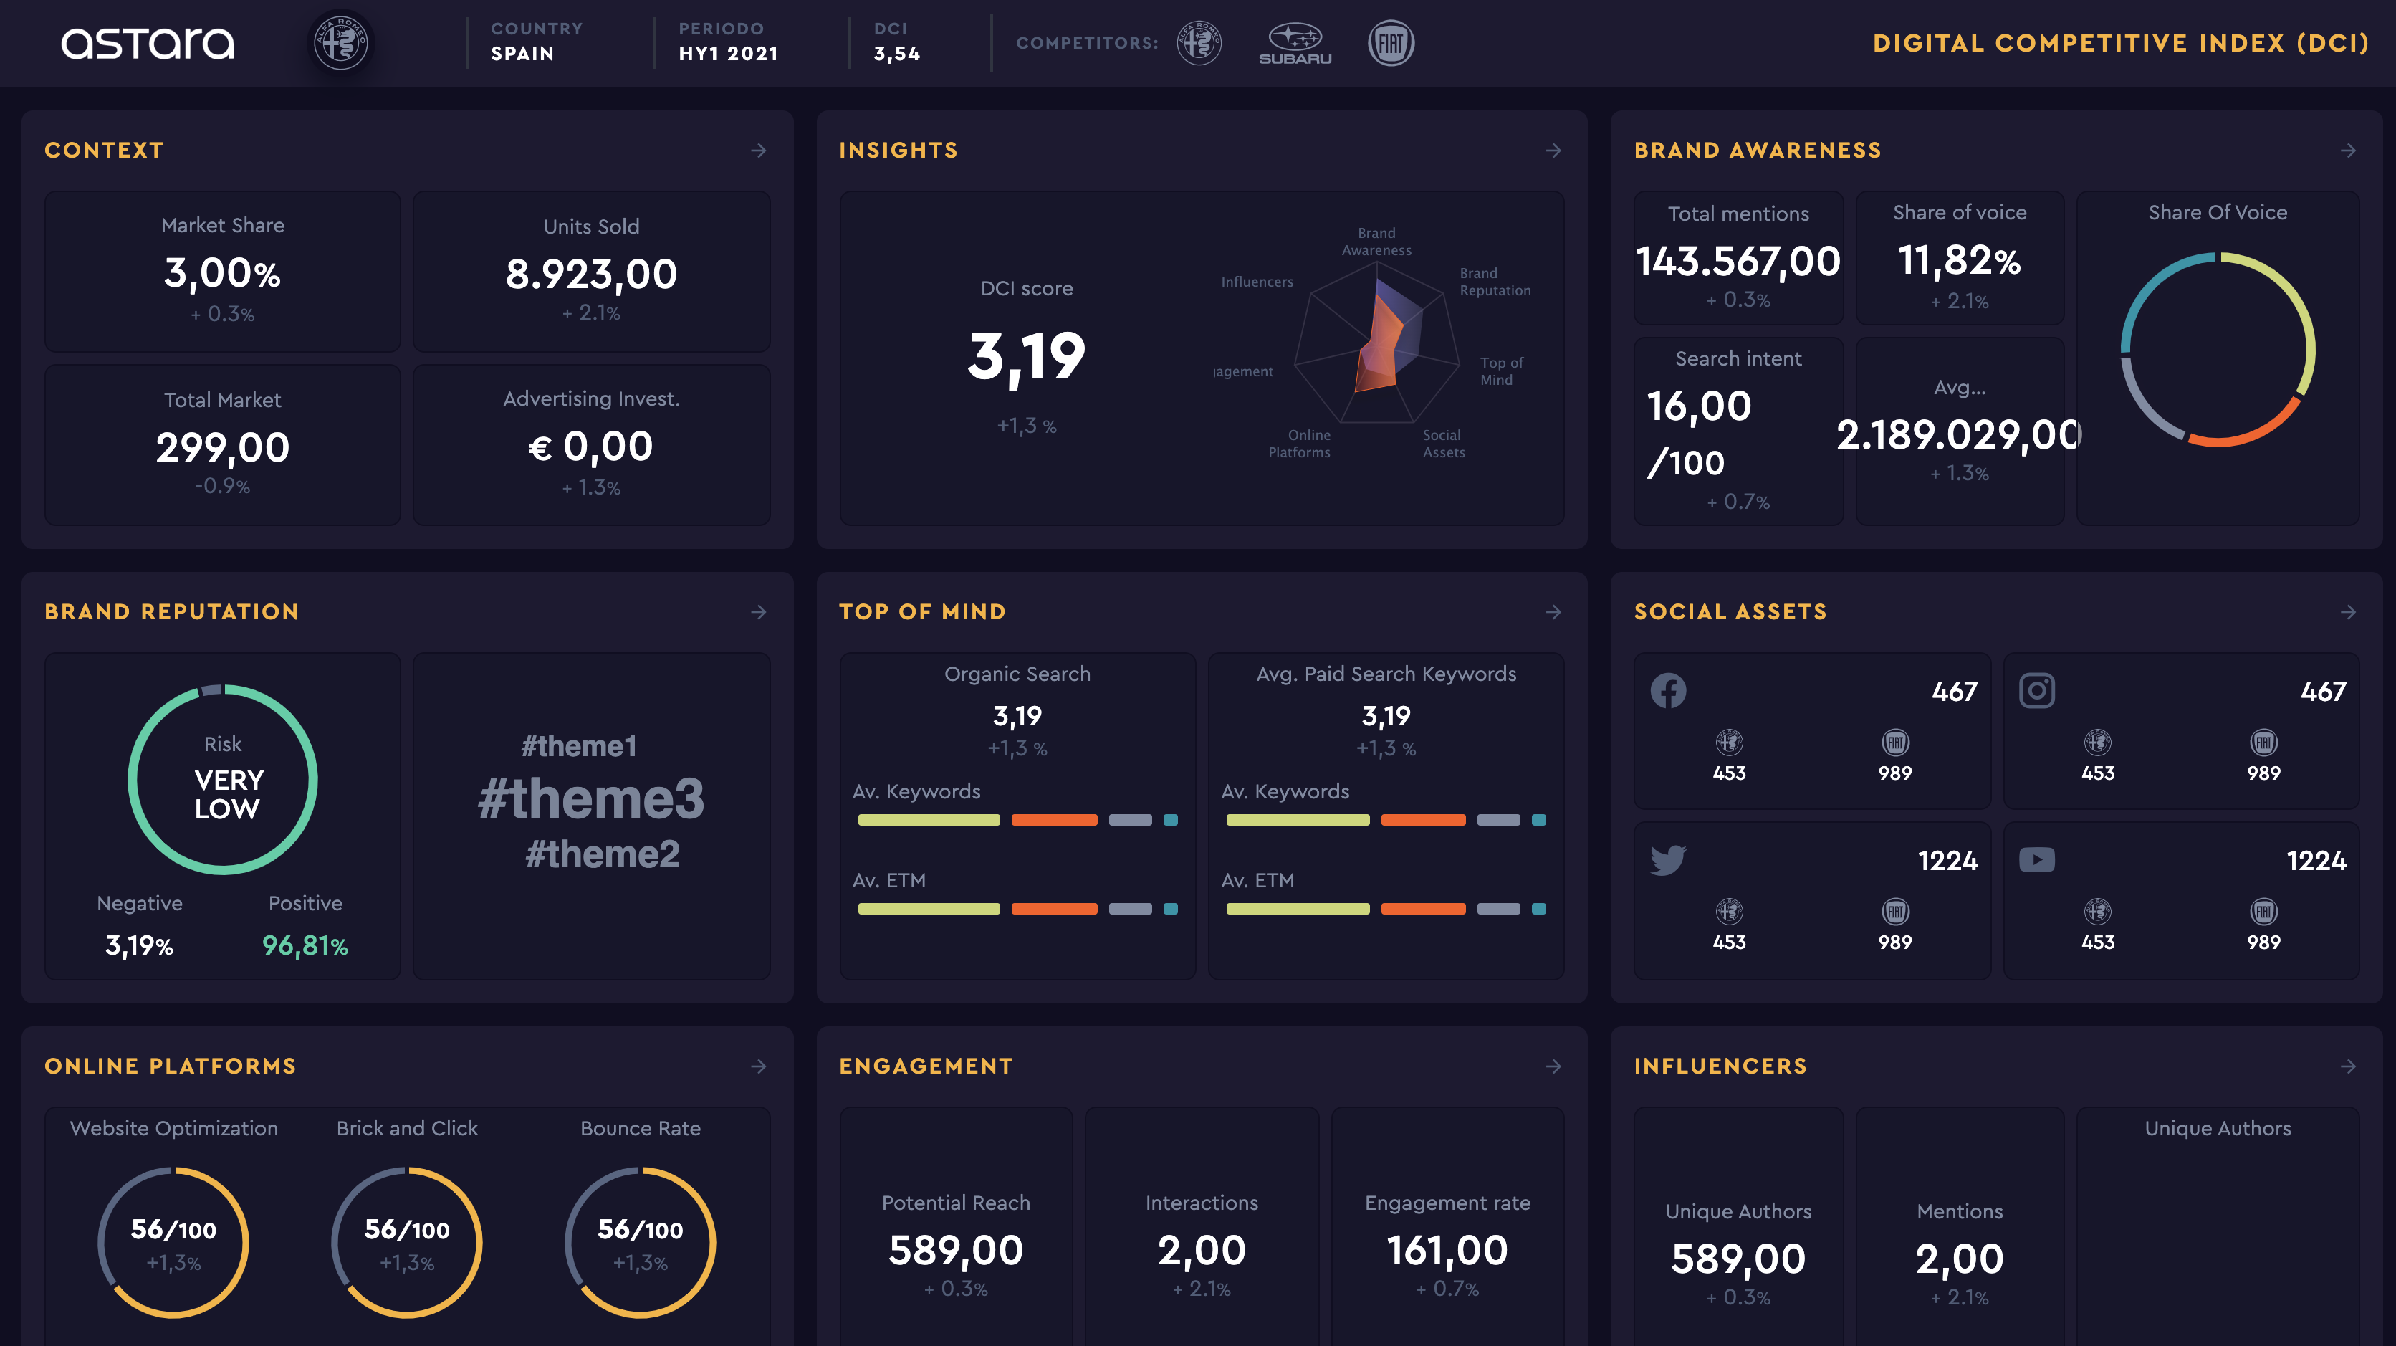The height and width of the screenshot is (1346, 2396).
Task: Open Insights details via arrow
Action: 1553,151
